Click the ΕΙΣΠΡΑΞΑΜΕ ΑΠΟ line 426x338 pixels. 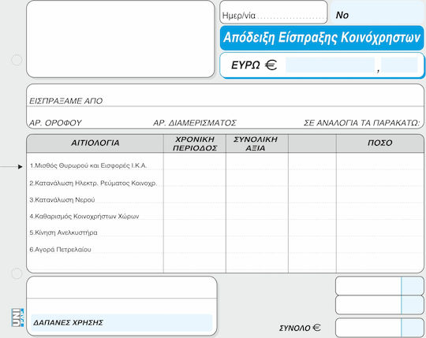click(x=225, y=95)
